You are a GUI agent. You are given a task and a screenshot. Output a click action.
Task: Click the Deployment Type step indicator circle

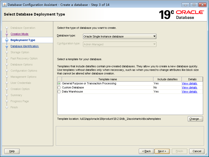click(6, 40)
